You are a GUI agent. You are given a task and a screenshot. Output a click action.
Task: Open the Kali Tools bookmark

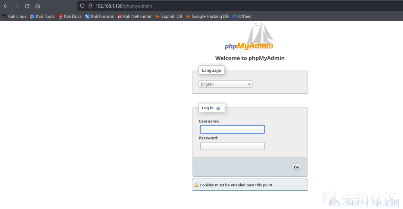click(42, 16)
